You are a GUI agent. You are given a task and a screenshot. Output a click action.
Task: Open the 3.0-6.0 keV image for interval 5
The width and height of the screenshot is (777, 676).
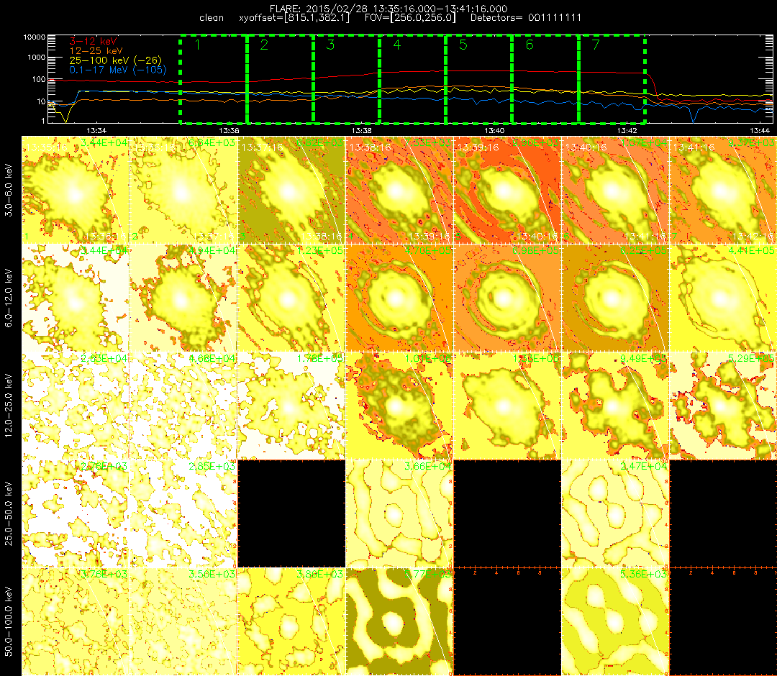pos(507,190)
